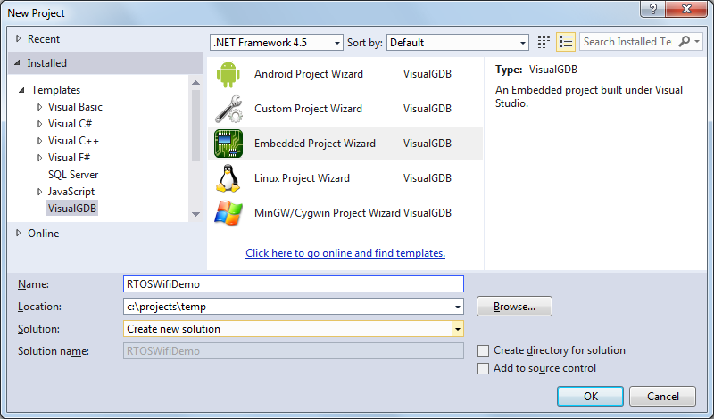The image size is (714, 419).
Task: Open the Sort by Default dropdown
Action: pyautogui.click(x=523, y=43)
